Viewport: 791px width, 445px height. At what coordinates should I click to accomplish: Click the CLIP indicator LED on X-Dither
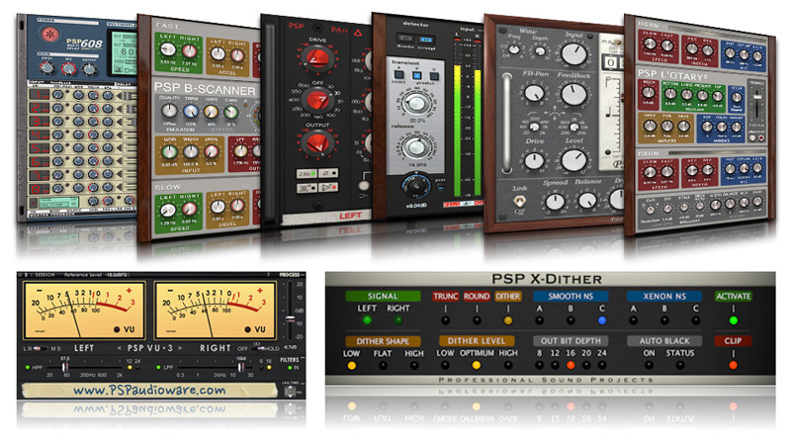point(733,365)
